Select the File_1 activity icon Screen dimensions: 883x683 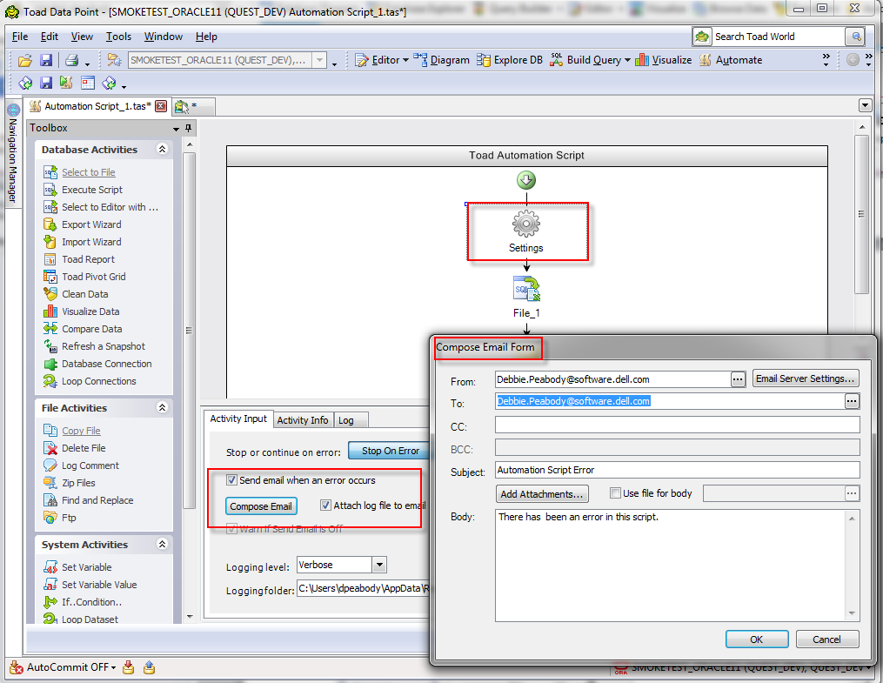click(x=526, y=289)
